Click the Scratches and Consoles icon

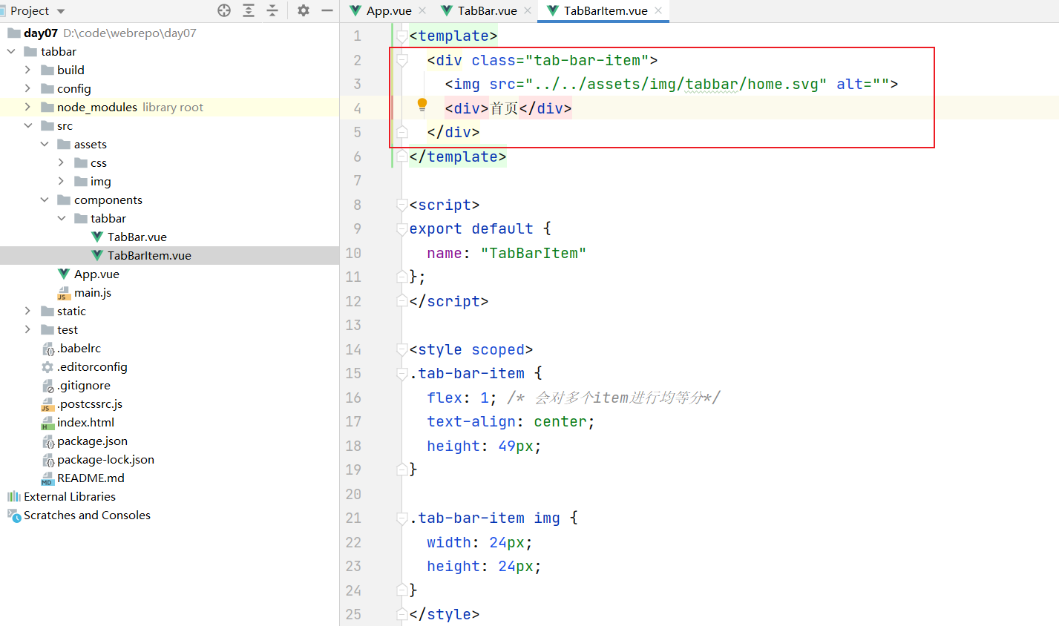[x=14, y=515]
